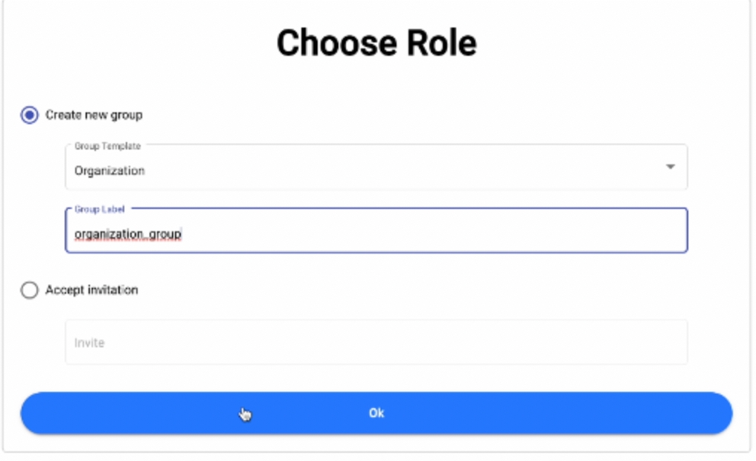Focus the Group Label text field
Screen dimensions: 756x461
[376, 231]
